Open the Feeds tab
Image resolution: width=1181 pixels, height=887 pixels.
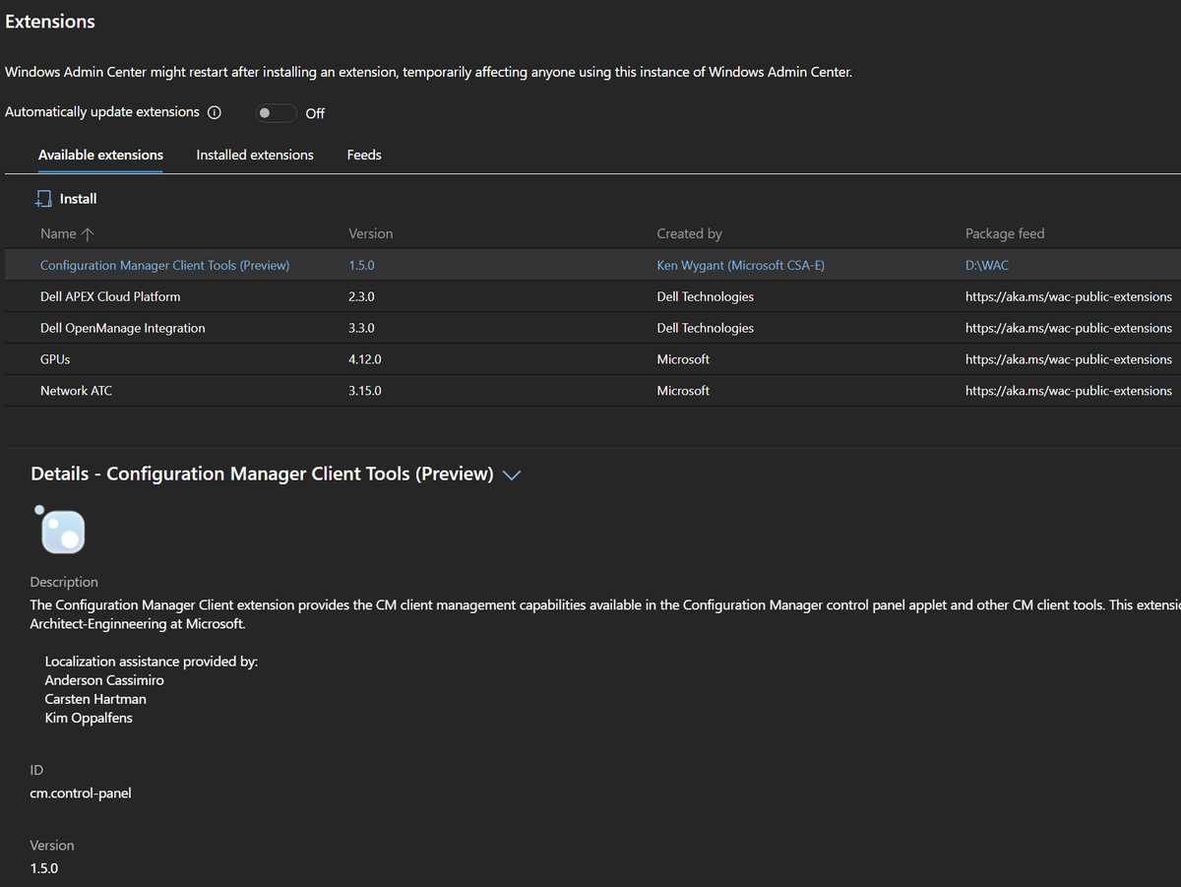(364, 155)
